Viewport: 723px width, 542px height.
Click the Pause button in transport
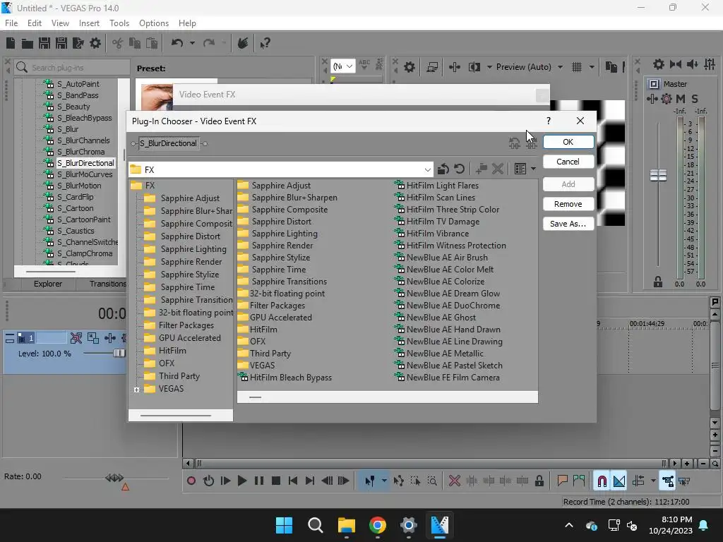259,481
